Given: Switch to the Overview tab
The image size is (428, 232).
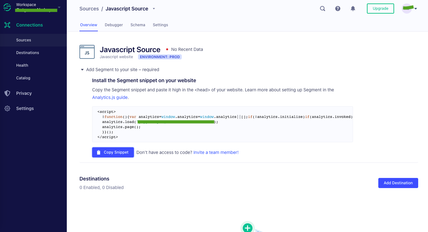Looking at the screenshot, I should coord(89,25).
